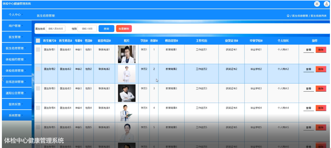Open the user account avatar icon
The image size is (331, 148).
tap(326, 4)
